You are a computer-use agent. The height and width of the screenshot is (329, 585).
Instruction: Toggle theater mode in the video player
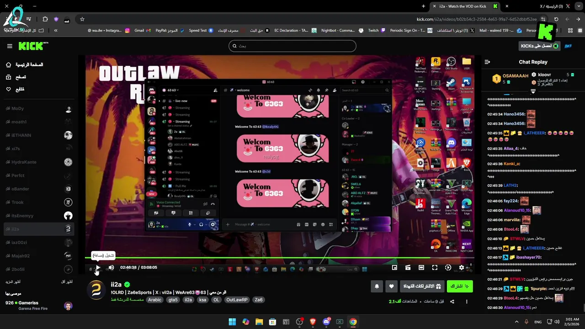point(421,267)
